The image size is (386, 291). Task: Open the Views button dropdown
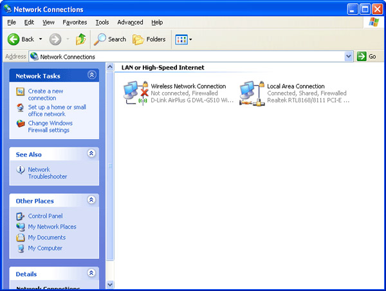[x=190, y=39]
